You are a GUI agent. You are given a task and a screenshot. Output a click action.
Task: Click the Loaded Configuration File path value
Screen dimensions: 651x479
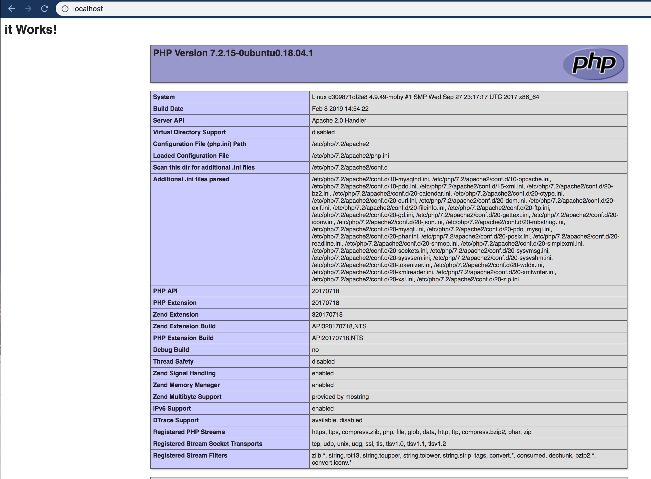point(350,156)
